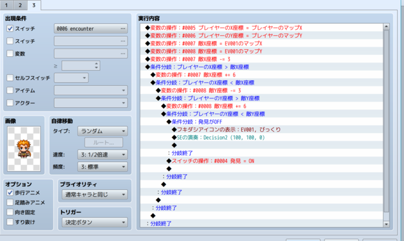Select 条件分岐：発見がOFF line
Image resolution: width=404 pixels, height=241 pixels.
point(262,122)
